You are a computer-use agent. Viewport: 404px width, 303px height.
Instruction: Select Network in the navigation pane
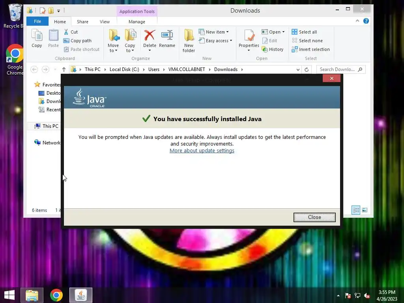pyautogui.click(x=48, y=142)
